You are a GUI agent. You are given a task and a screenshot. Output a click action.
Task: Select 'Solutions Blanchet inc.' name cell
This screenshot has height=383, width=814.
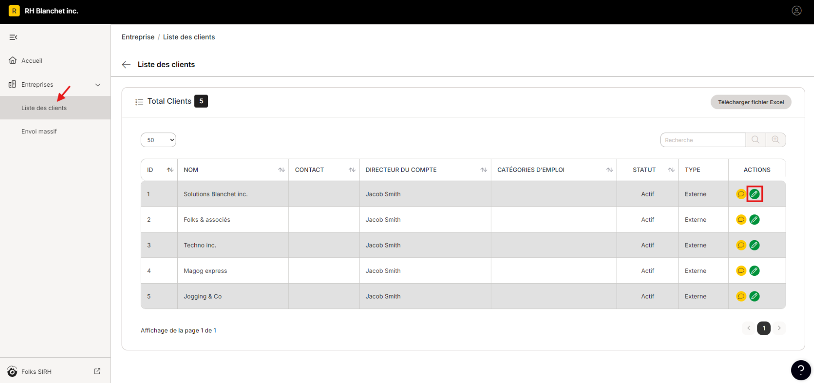point(233,194)
